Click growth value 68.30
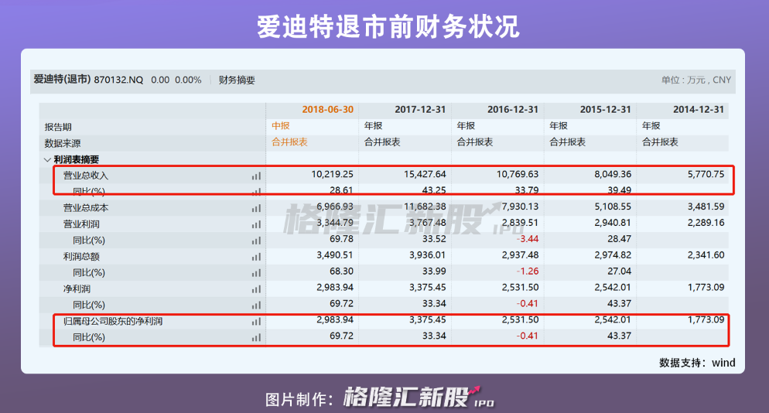 [x=341, y=271]
